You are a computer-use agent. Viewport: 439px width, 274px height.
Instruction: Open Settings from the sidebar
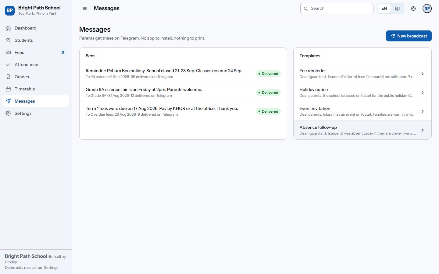pyautogui.click(x=36, y=113)
